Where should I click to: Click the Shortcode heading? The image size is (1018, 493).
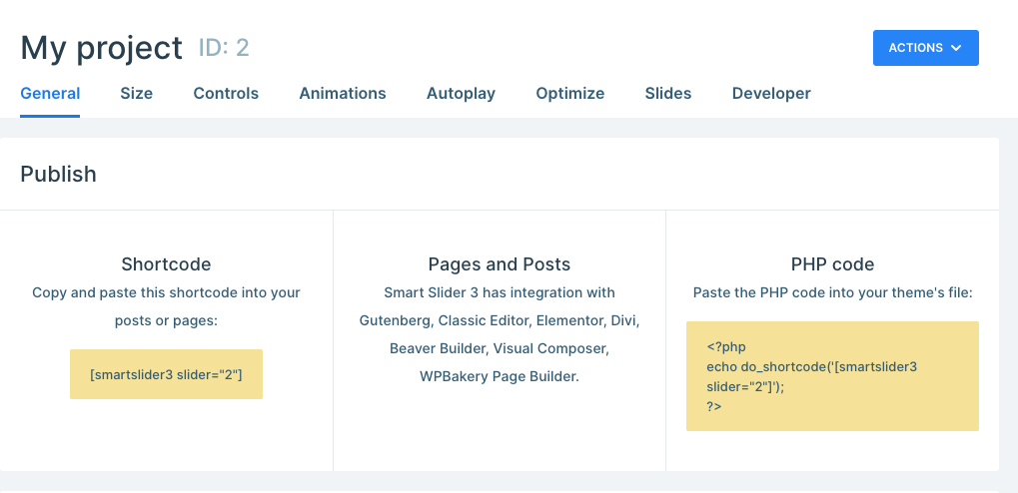point(166,264)
